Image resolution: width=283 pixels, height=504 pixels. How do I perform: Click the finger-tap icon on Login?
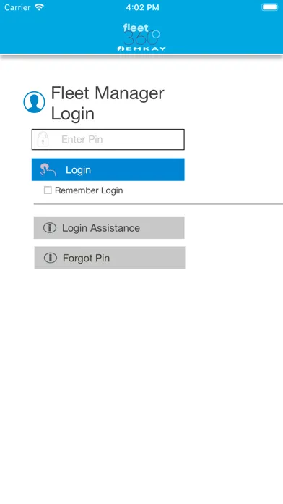48,169
